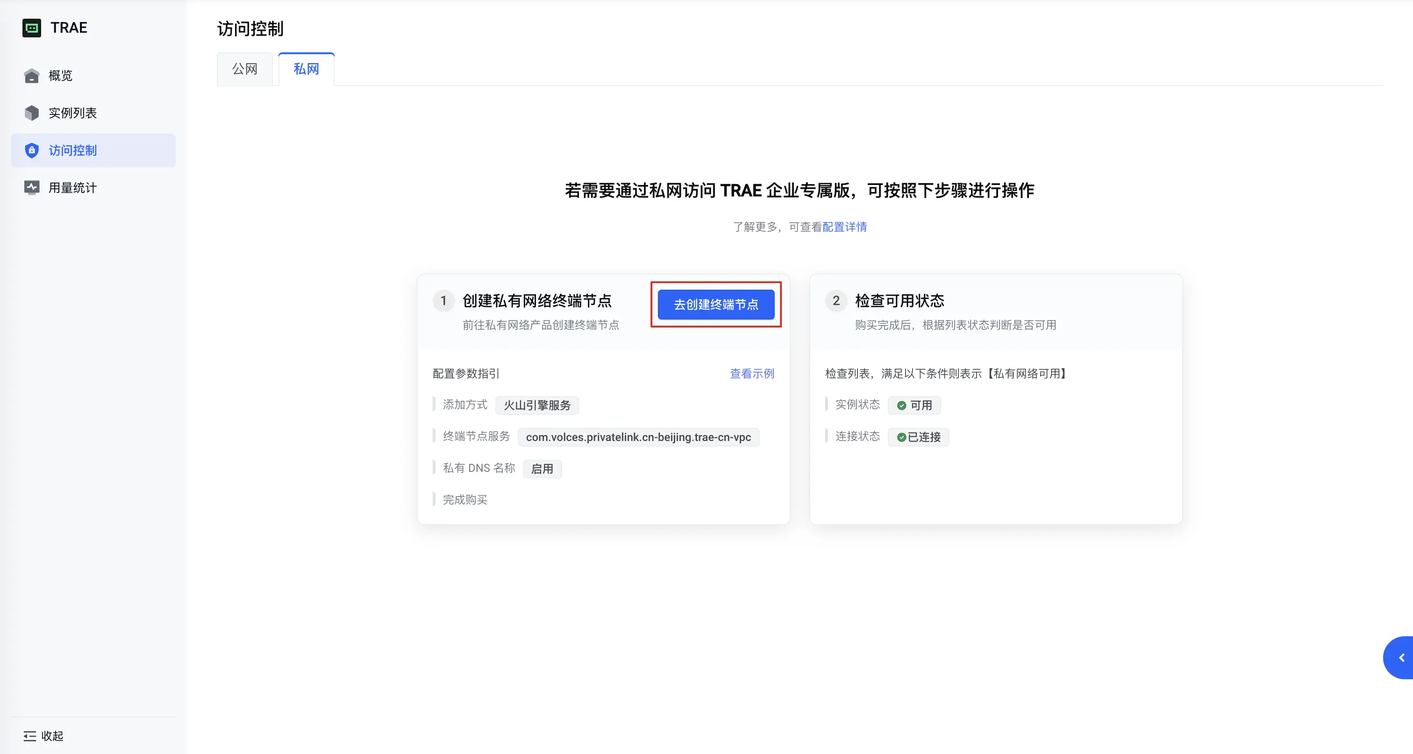Click the 查看示例 link

click(751, 373)
